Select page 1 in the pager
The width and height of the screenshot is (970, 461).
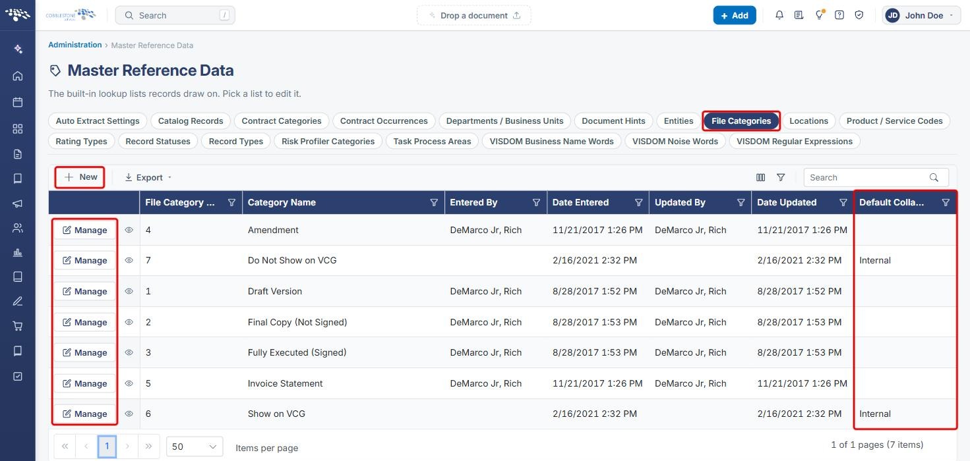[x=107, y=447]
